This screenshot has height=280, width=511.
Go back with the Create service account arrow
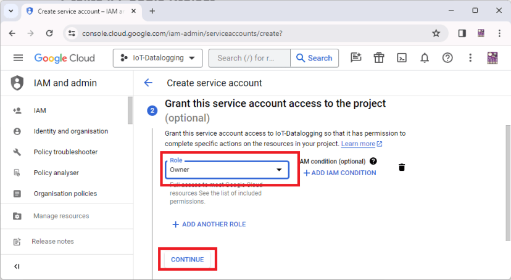coord(148,83)
